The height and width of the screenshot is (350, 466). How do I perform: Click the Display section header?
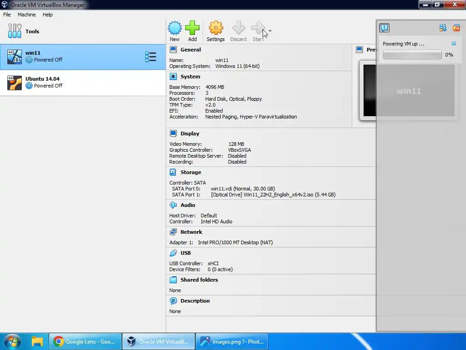[190, 134]
